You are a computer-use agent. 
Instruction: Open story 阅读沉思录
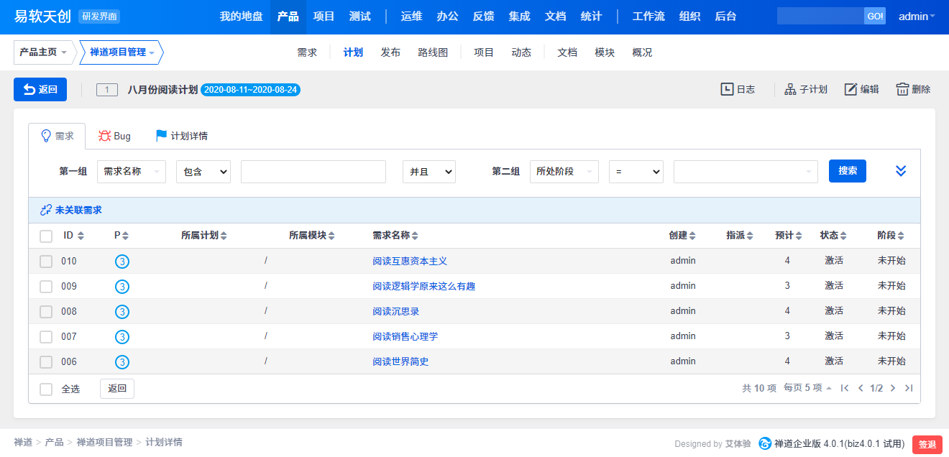(x=396, y=312)
